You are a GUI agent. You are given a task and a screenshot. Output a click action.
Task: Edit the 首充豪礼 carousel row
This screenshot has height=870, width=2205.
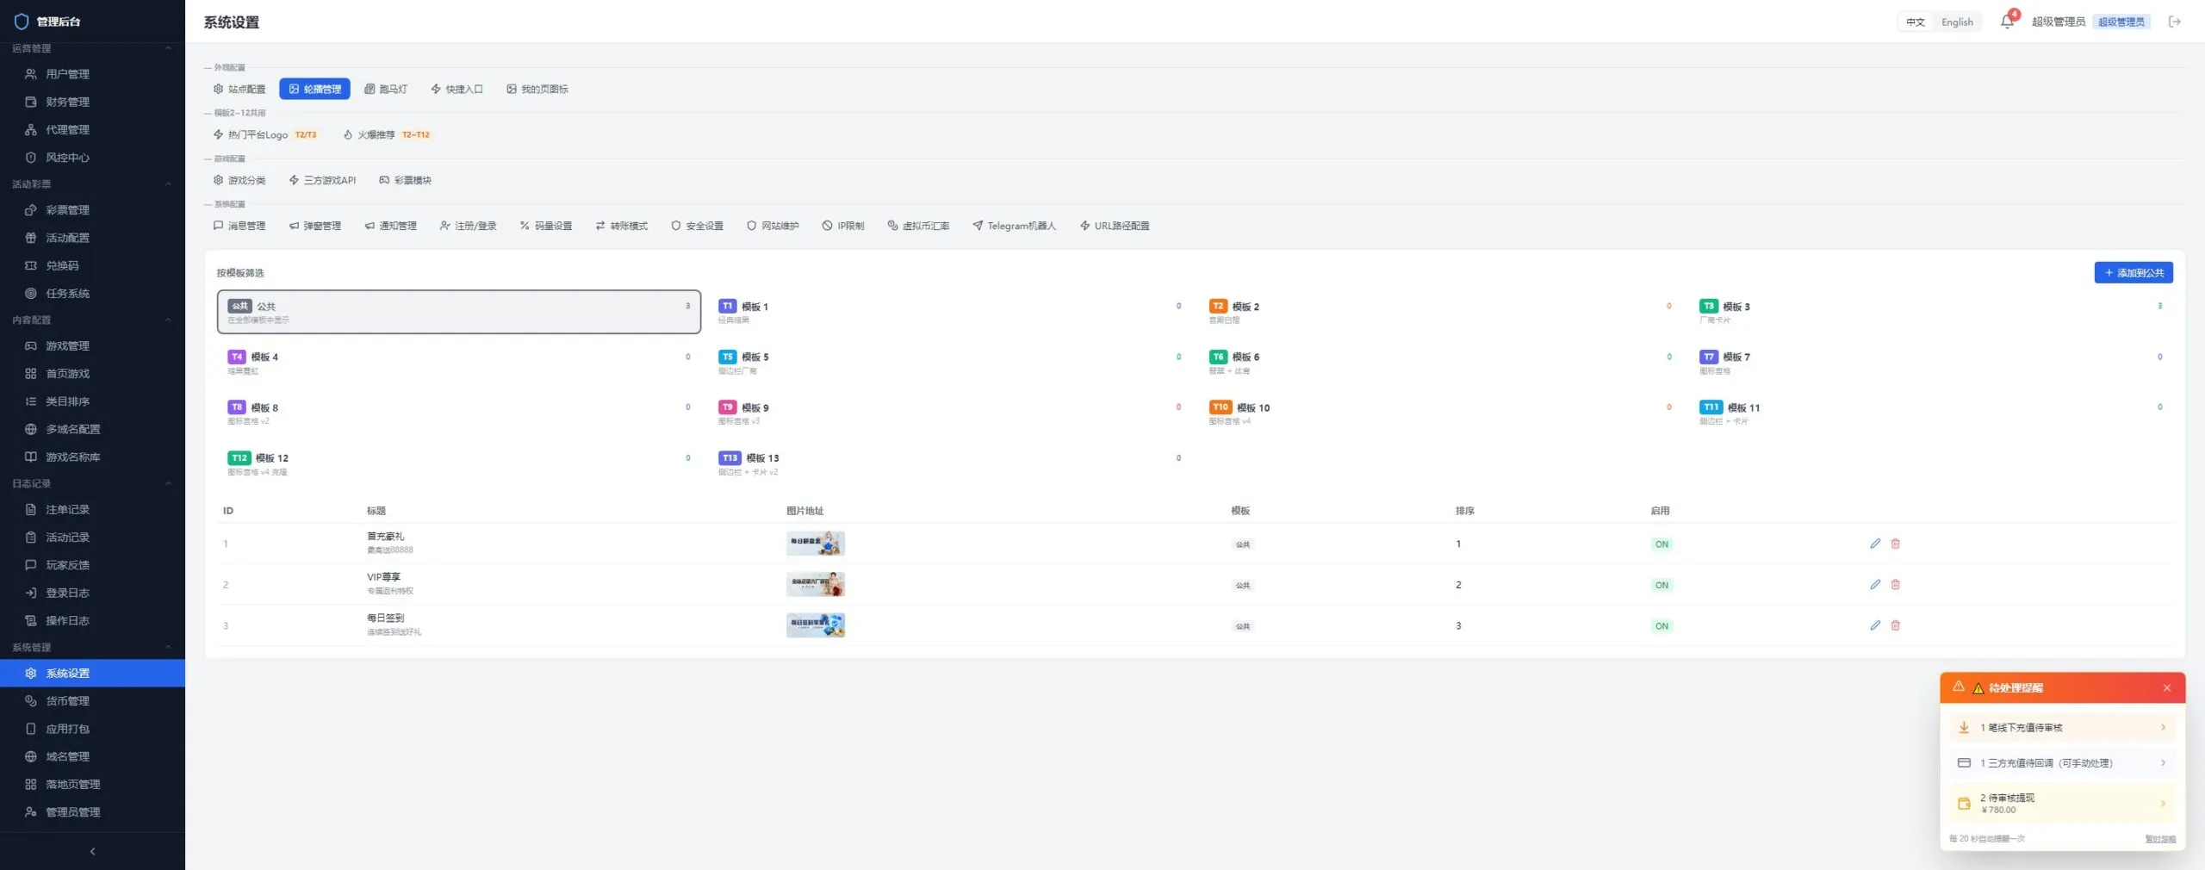[1875, 544]
